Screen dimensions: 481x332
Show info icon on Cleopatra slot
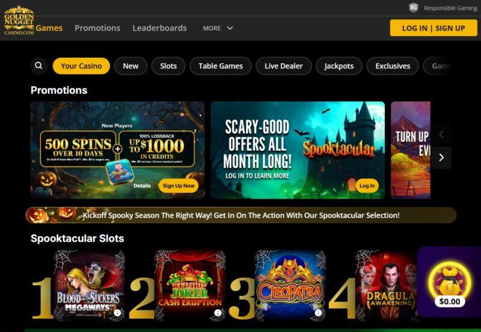(319, 313)
